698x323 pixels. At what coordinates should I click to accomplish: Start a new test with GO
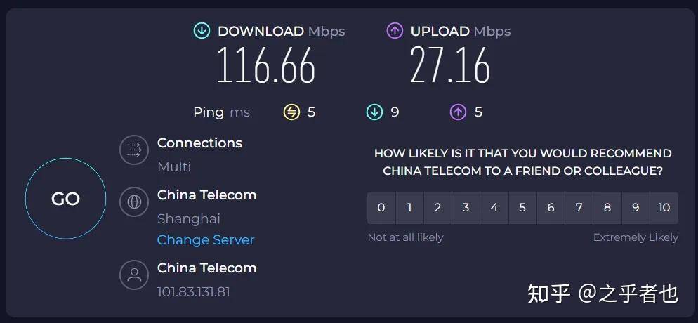[65, 199]
